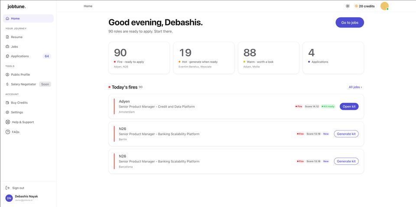The height and width of the screenshot is (207, 416).
Task: Open the Jobs menu item
Action: coord(28,47)
